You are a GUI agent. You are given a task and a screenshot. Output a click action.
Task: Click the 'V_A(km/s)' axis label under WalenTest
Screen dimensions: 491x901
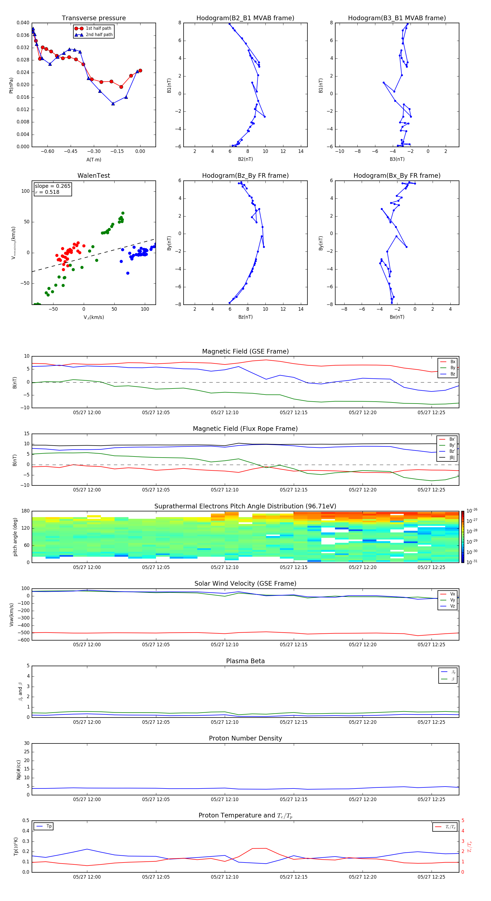94,317
